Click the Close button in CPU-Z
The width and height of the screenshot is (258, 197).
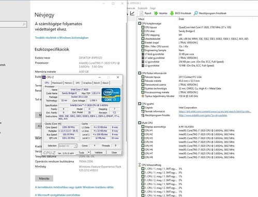click(114, 153)
